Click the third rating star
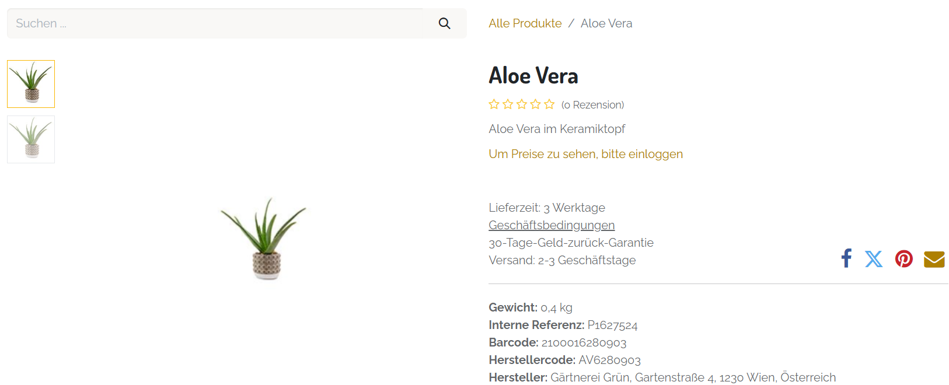This screenshot has width=949, height=385. click(522, 104)
